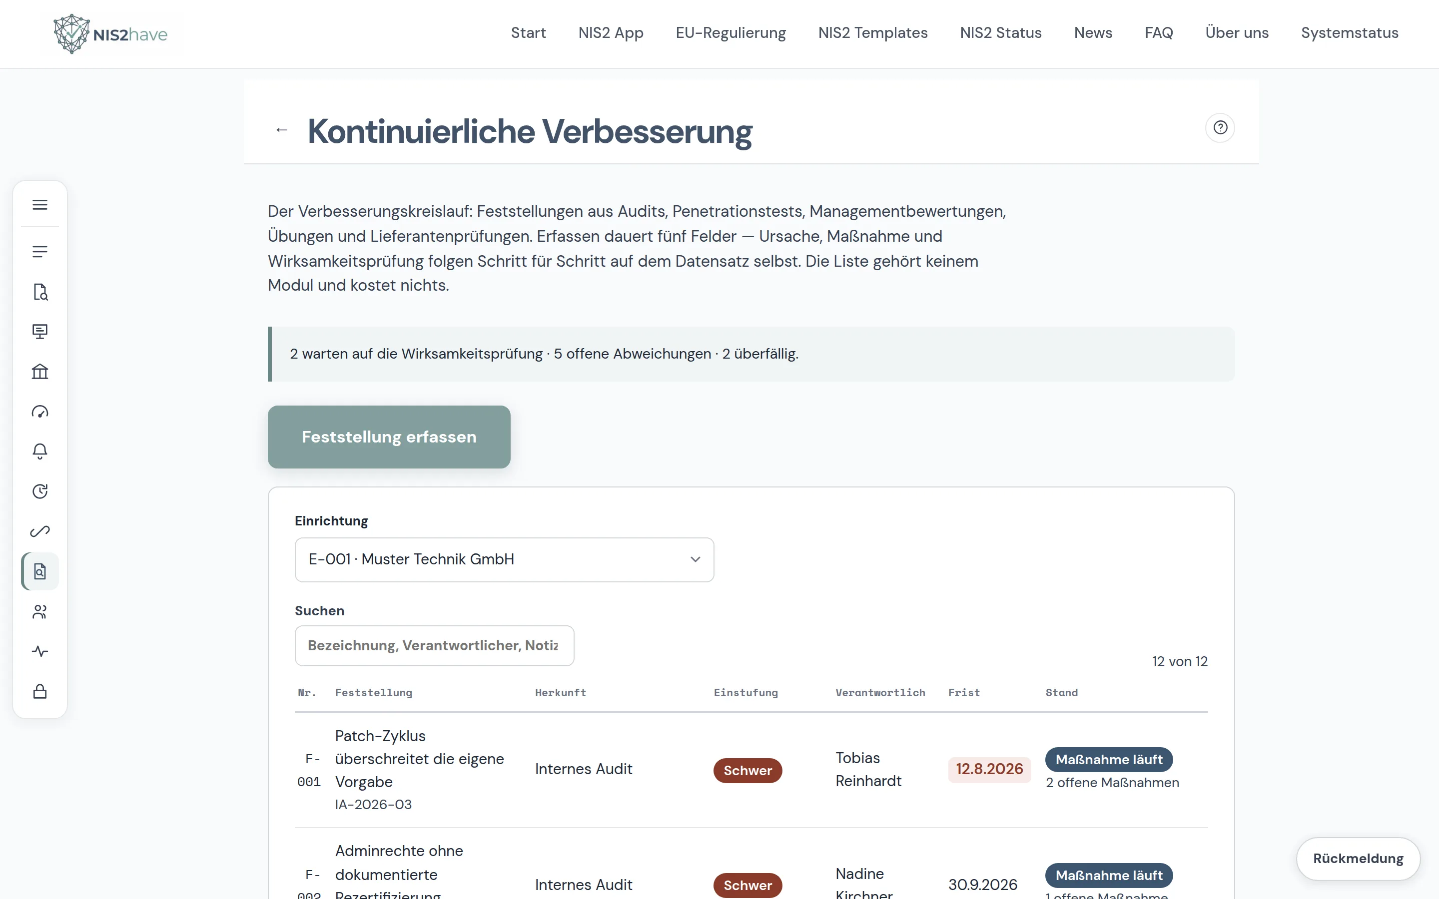1439x899 pixels.
Task: Sort by the Nr. column header
Action: tap(307, 693)
